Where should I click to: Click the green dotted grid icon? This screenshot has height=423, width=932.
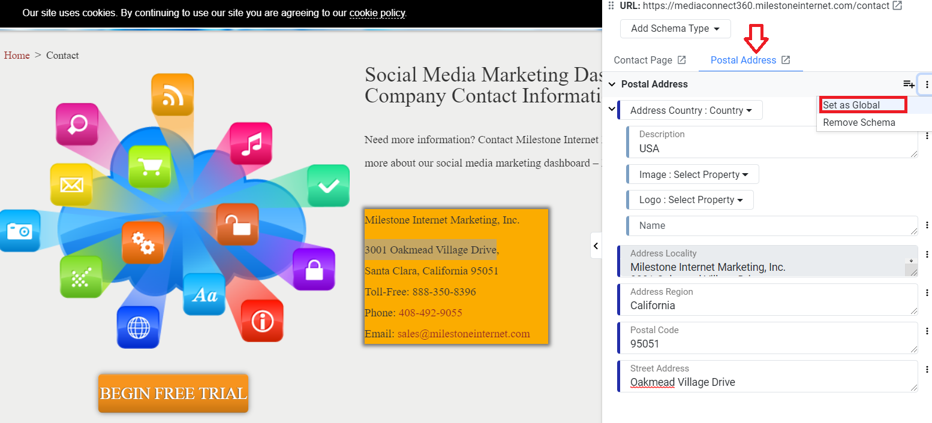[x=81, y=277]
